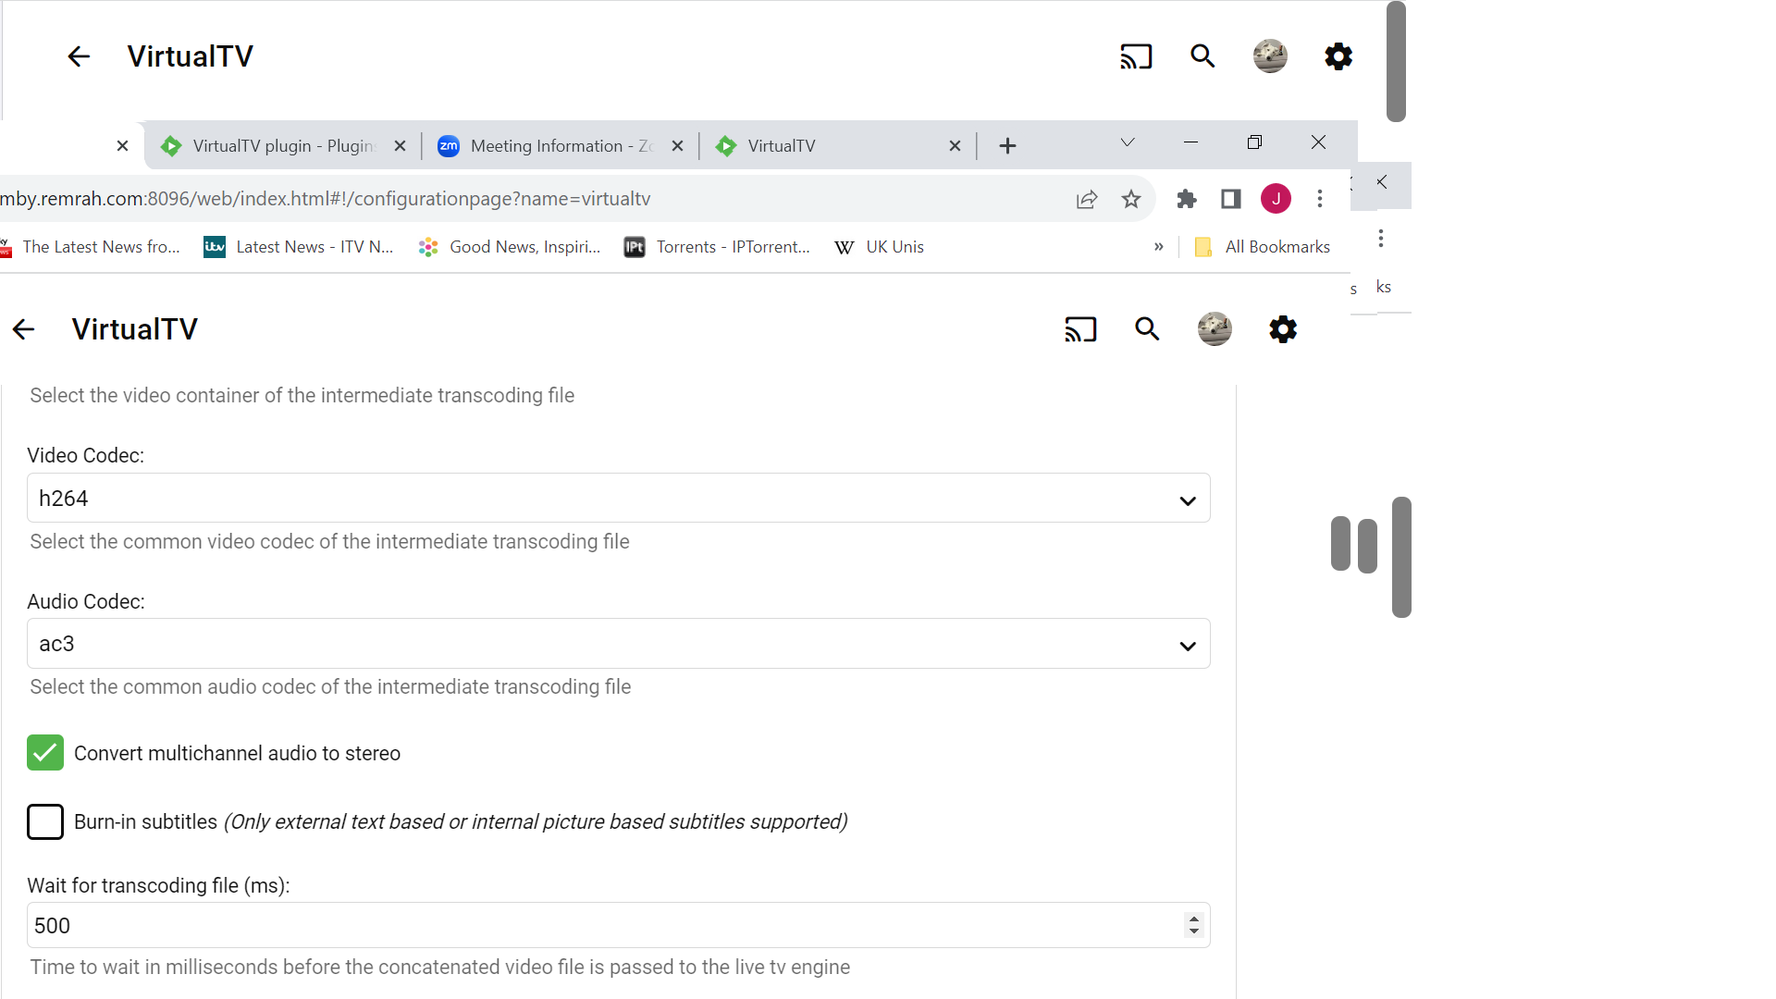Open the tab search chevron in the tab strip
The height and width of the screenshot is (999, 1776).
pyautogui.click(x=1127, y=142)
